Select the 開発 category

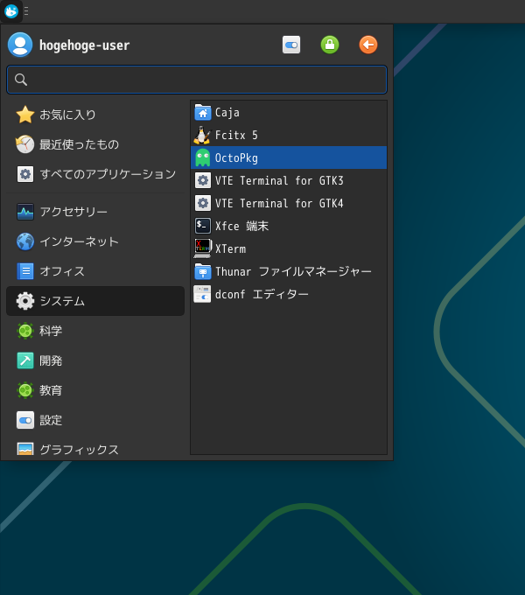tap(95, 360)
